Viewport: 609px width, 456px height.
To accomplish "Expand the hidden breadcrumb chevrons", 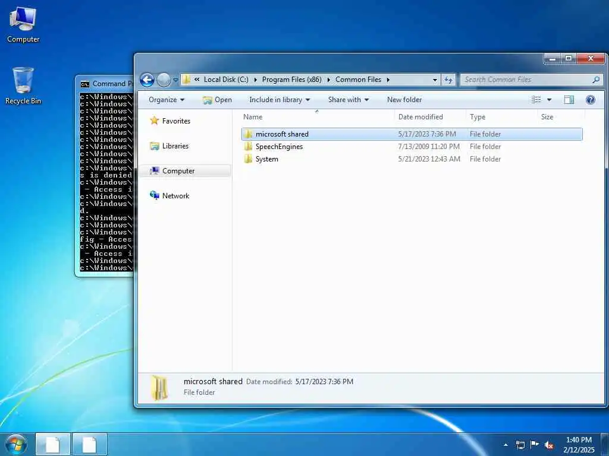I will 197,80.
